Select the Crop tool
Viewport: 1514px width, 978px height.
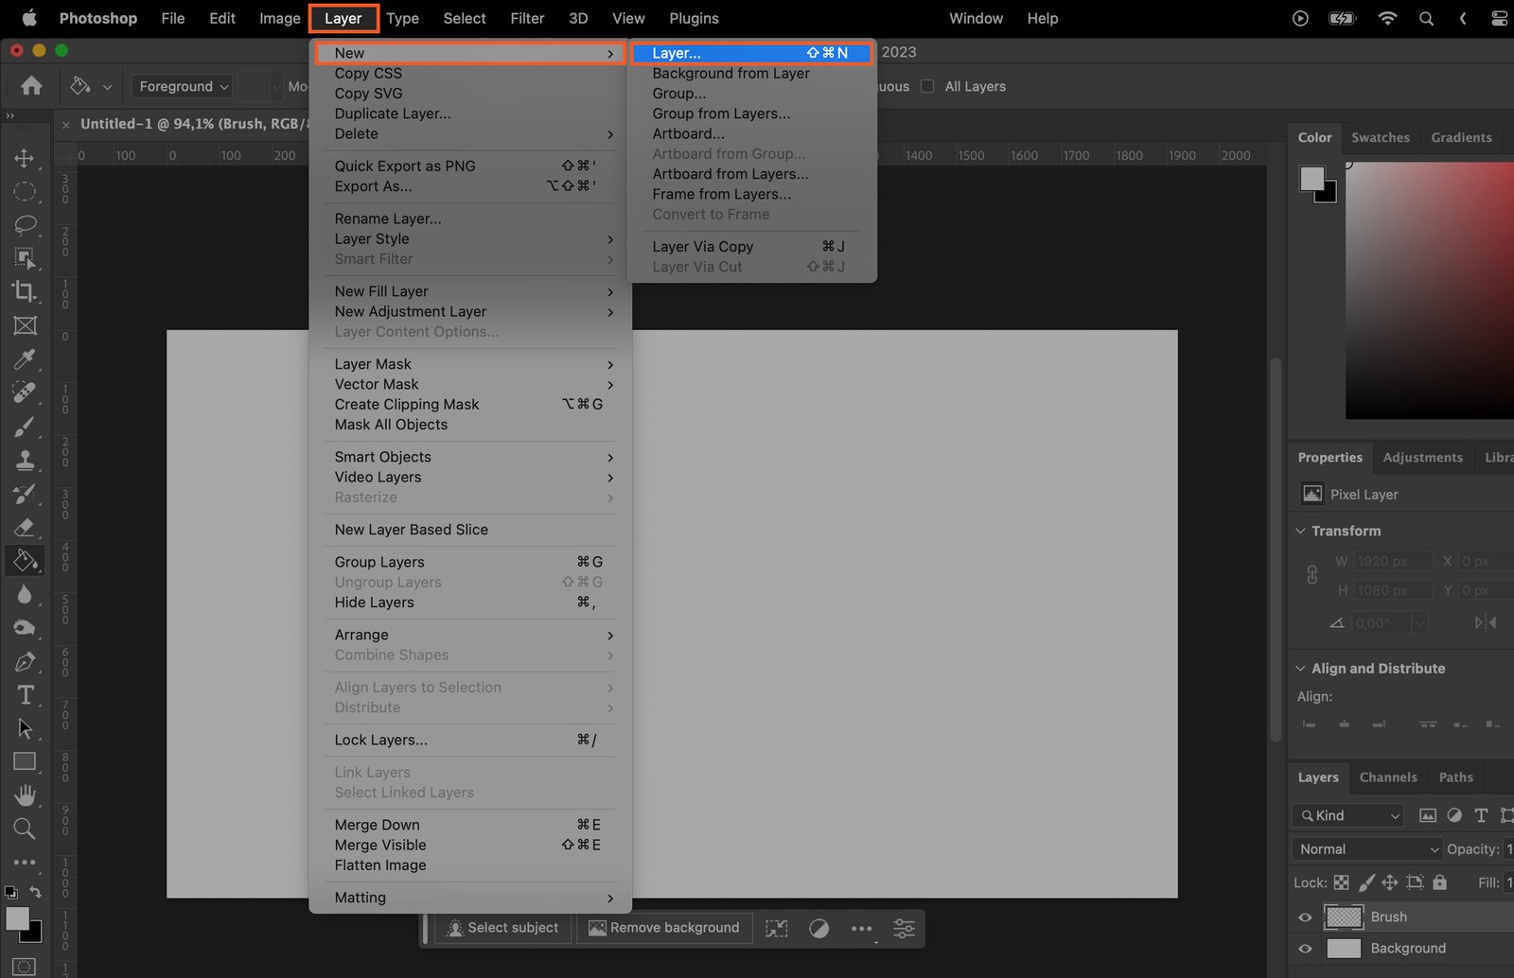click(x=25, y=291)
